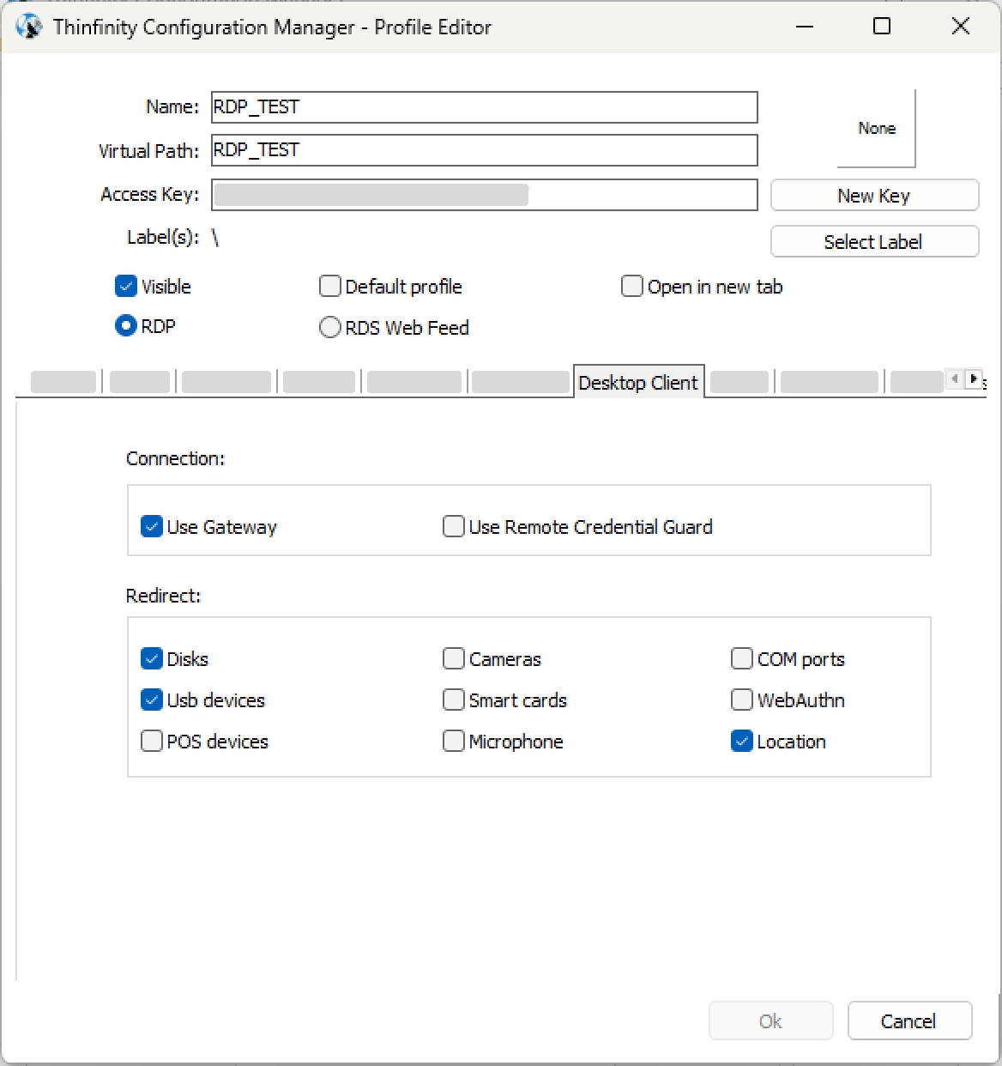Image resolution: width=1002 pixels, height=1066 pixels.
Task: Select the RDP radio button
Action: point(126,326)
